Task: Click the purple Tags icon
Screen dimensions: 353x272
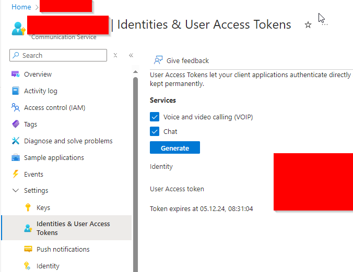Action: pyautogui.click(x=16, y=124)
